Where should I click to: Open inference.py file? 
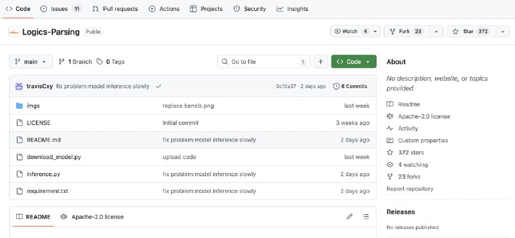click(x=43, y=174)
